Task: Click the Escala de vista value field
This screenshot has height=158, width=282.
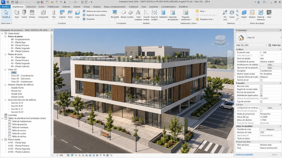Action: click(270, 52)
